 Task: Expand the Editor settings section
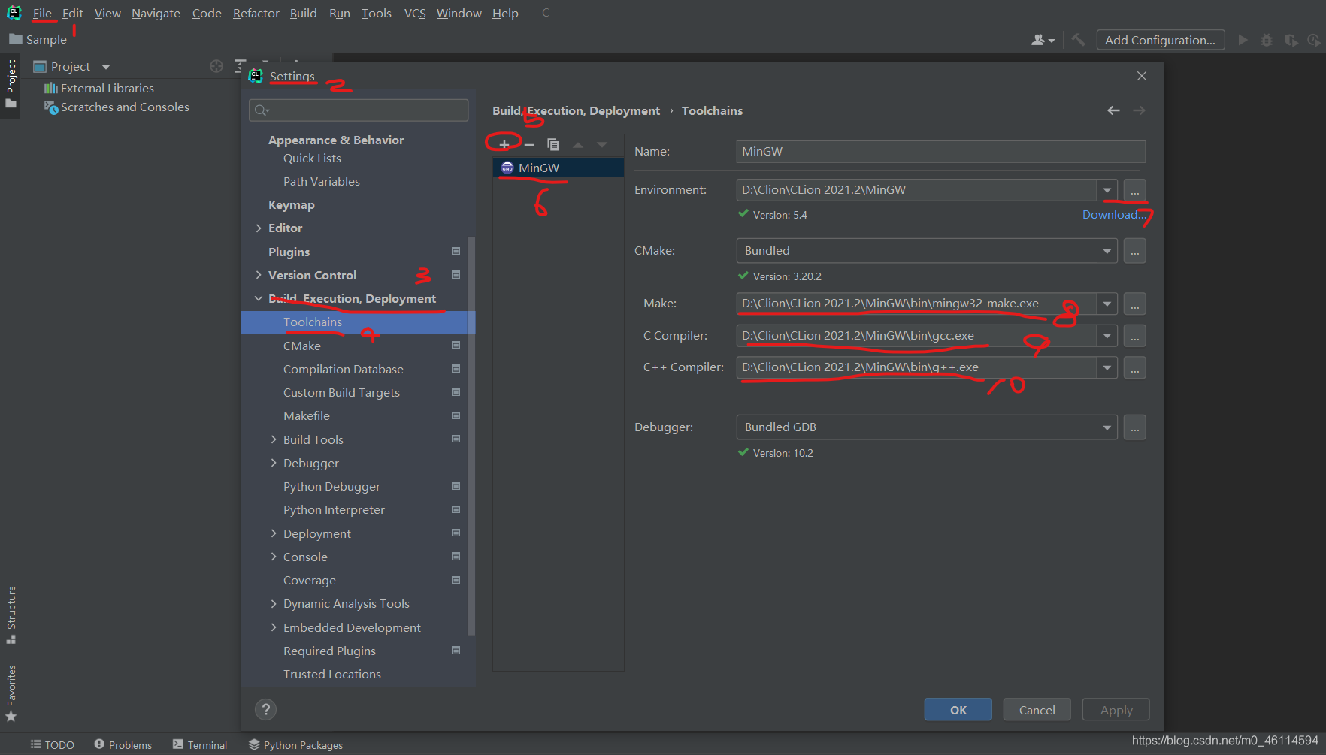click(x=259, y=228)
